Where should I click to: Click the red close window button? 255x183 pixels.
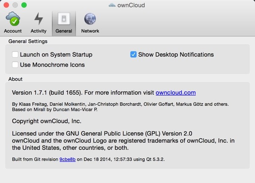[6, 5]
